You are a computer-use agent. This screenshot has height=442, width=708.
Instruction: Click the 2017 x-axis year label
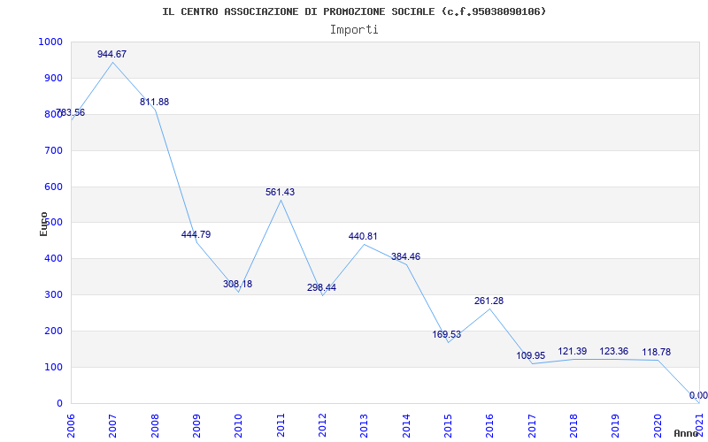(x=532, y=425)
